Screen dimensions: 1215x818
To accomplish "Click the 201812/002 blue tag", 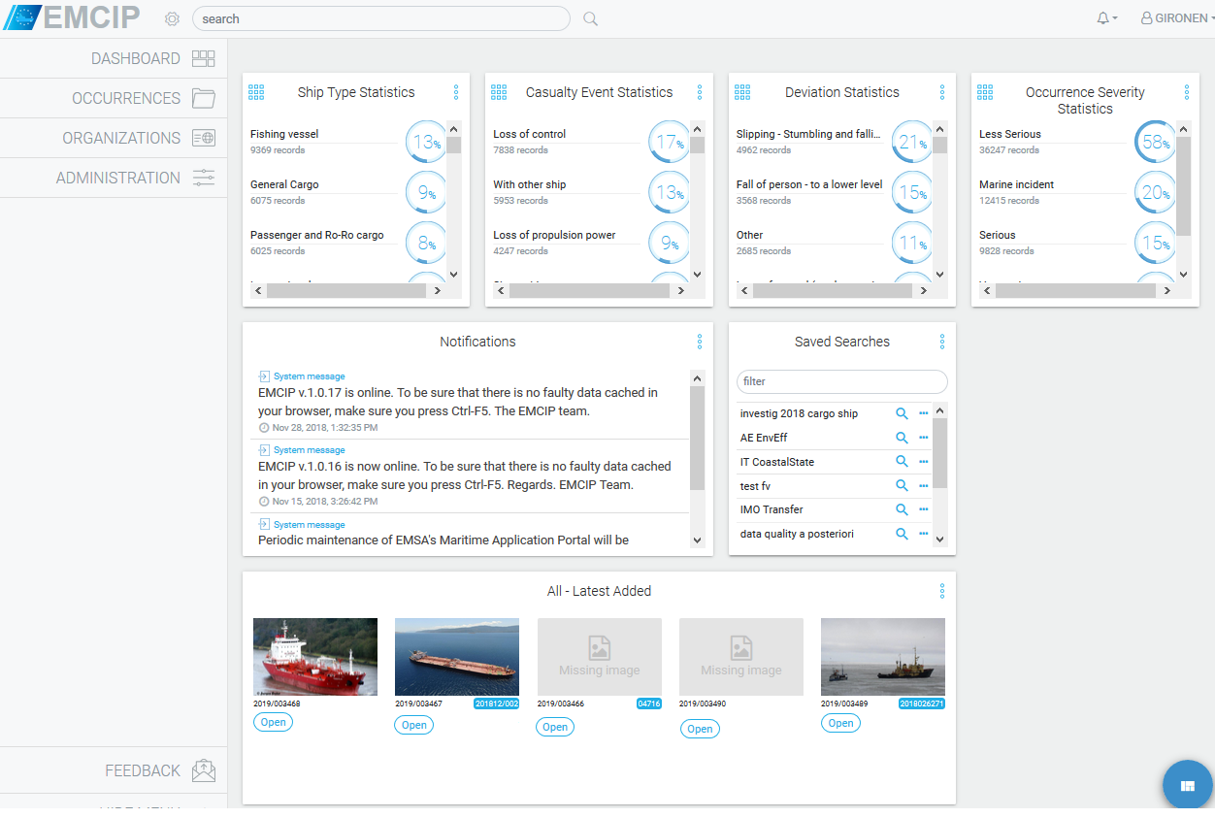I will coord(496,704).
